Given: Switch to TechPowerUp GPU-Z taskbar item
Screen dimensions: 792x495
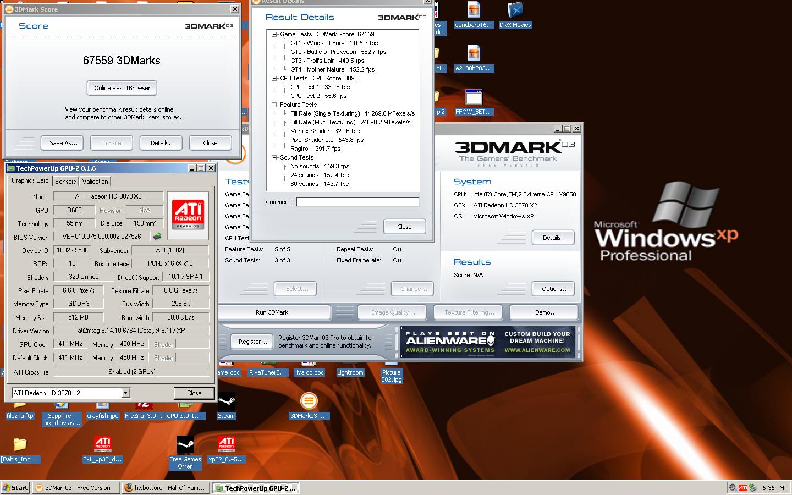Looking at the screenshot, I should [x=256, y=488].
